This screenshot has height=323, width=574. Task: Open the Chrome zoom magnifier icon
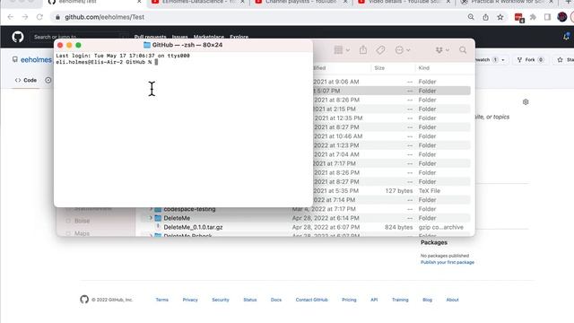click(x=471, y=17)
